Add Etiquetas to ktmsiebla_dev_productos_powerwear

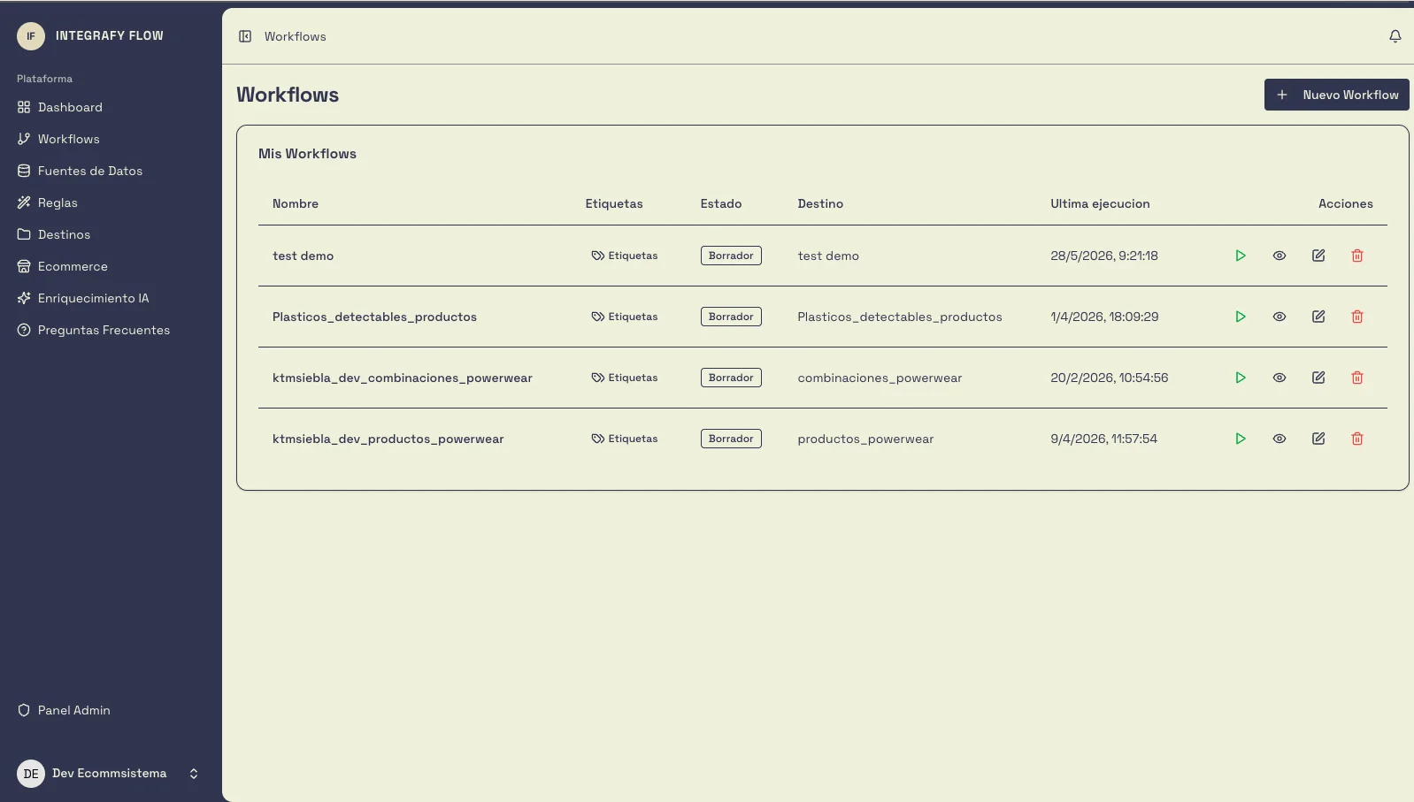[x=625, y=439]
